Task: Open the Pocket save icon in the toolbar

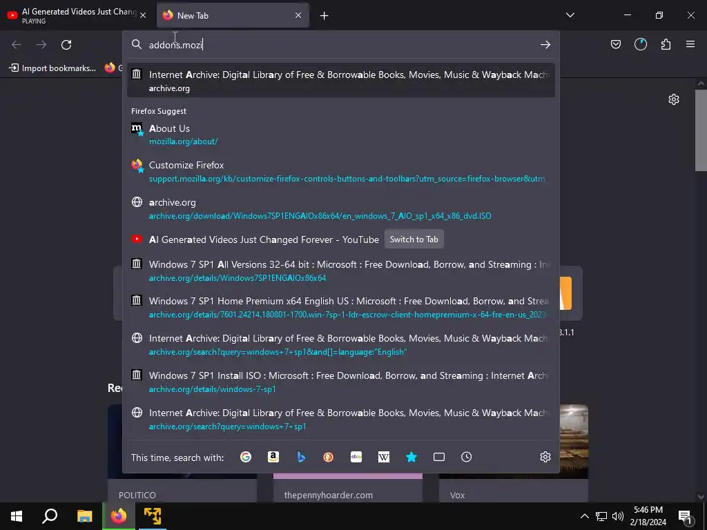Action: pos(615,44)
